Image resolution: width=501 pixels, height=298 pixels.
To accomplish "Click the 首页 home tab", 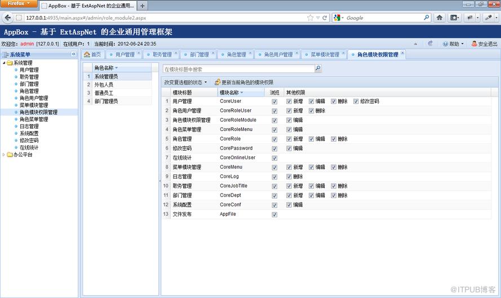I will 92,55.
